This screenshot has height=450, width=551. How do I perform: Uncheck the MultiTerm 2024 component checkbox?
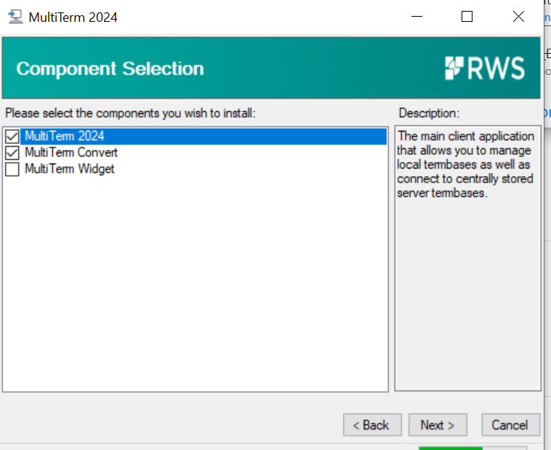12,137
